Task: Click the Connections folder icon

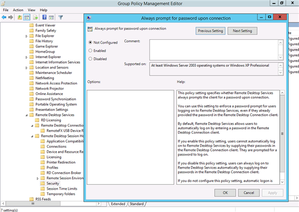Action: (x=42, y=146)
